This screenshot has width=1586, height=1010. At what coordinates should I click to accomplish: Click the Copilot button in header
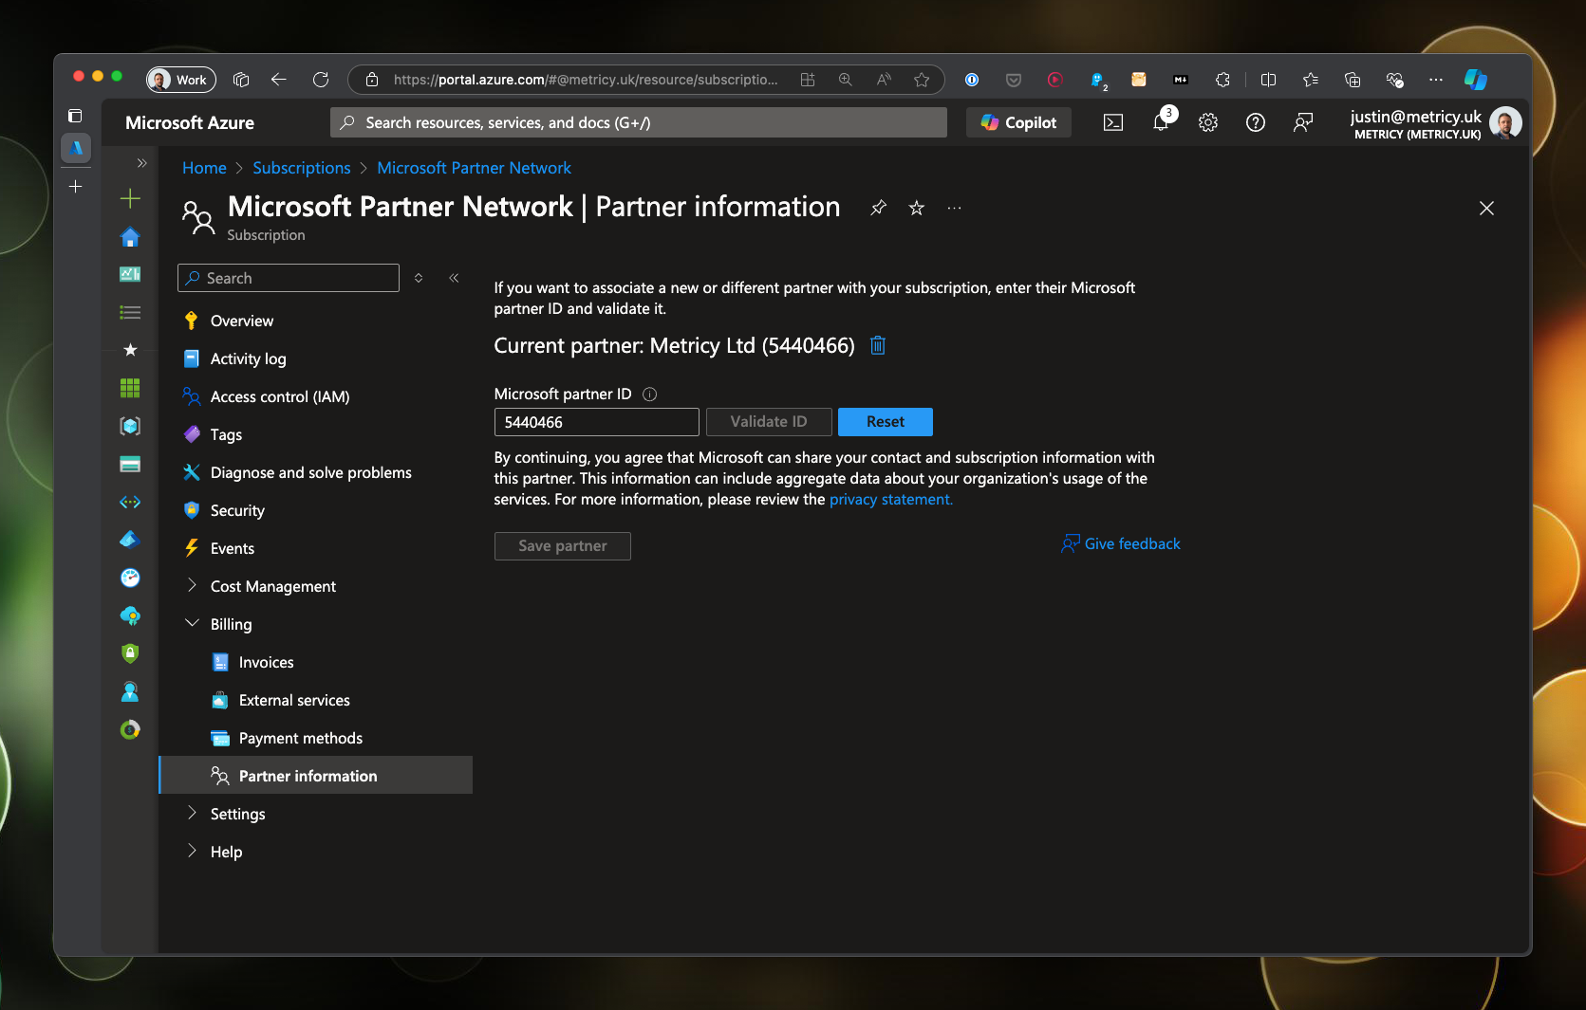(x=1018, y=122)
